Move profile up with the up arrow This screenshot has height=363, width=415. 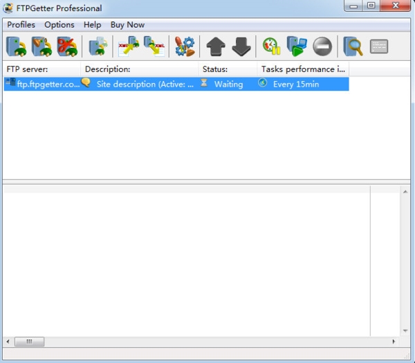point(216,46)
